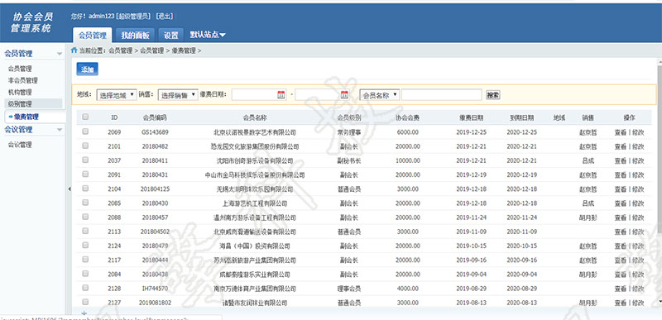Click the 协会会费 column header
662x320 pixels.
(x=407, y=117)
